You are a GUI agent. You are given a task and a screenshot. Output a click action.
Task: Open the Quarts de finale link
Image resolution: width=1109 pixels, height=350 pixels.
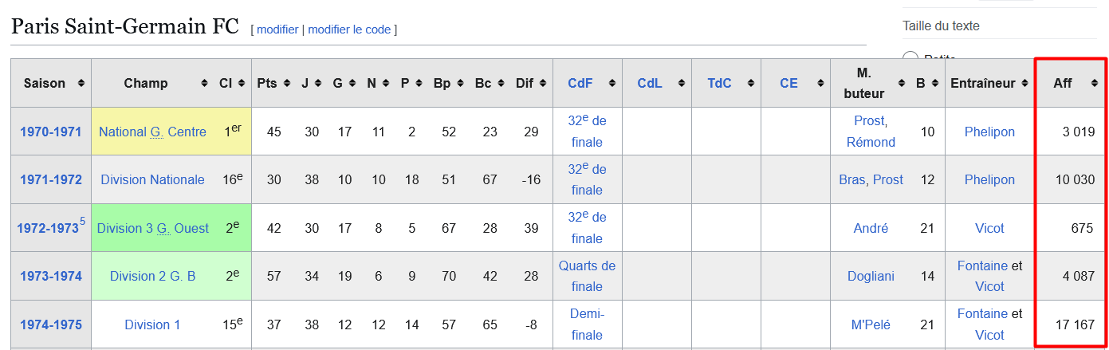click(x=587, y=276)
